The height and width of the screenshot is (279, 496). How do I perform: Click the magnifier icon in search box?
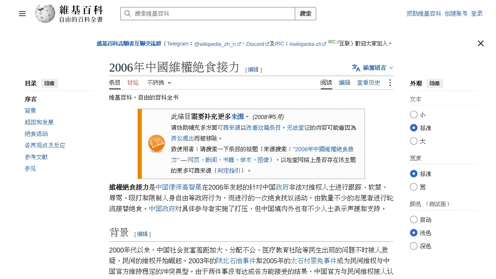click(x=128, y=14)
